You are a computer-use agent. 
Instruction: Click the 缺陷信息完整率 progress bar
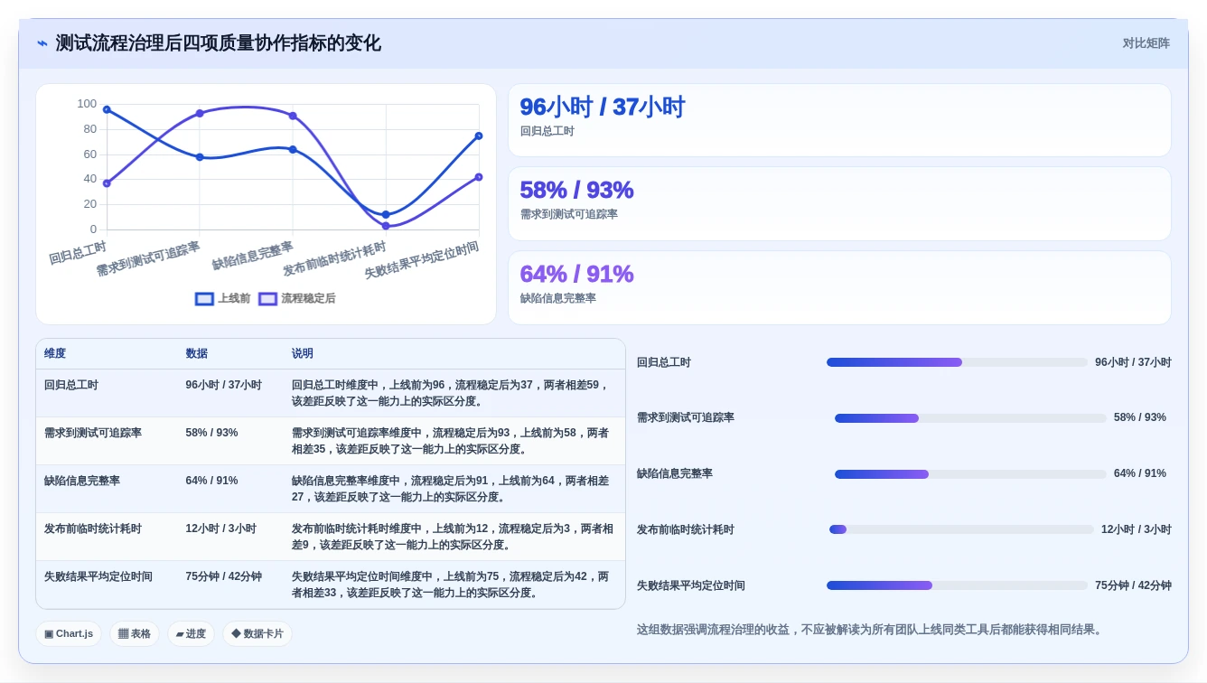970,474
